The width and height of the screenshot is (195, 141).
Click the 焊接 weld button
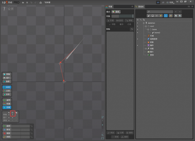click(129, 20)
